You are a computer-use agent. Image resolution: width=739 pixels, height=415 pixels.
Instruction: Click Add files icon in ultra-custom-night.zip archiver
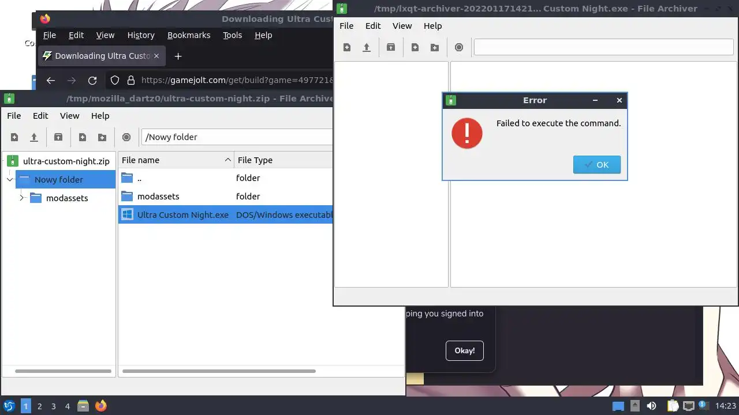pyautogui.click(x=83, y=137)
